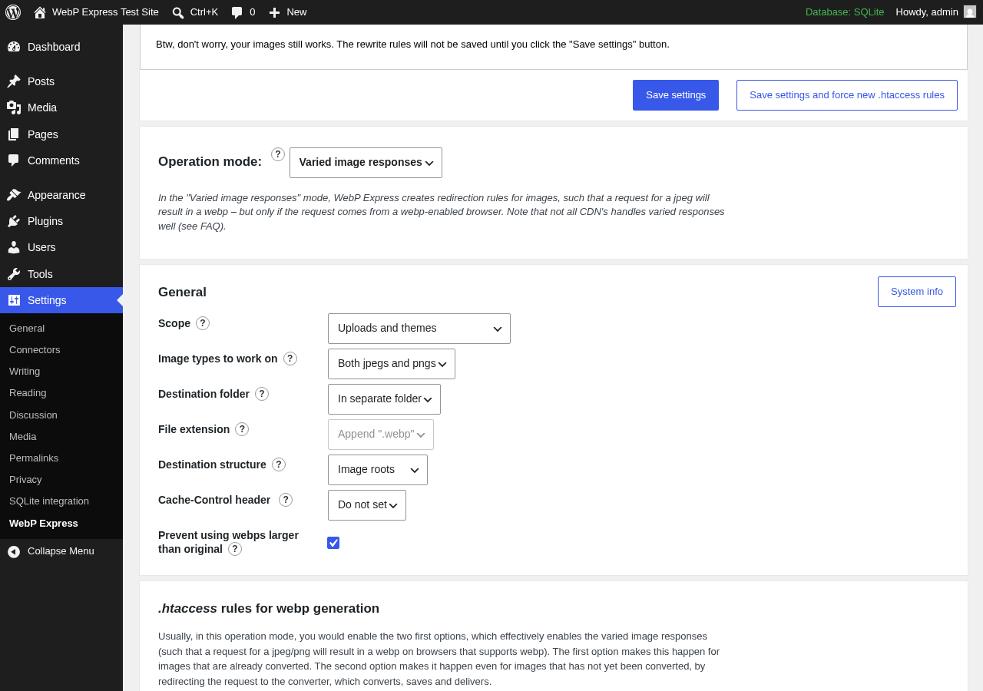The width and height of the screenshot is (983, 691).
Task: Open help icon for Image types to work on
Action: tap(290, 359)
